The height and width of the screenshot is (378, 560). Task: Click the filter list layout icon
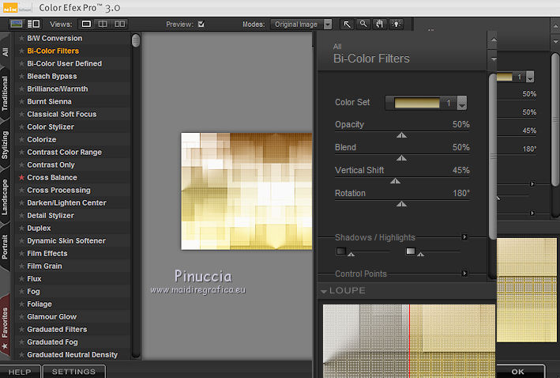[34, 24]
